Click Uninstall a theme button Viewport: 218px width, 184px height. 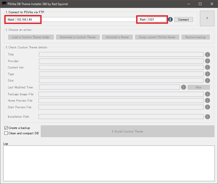(117, 37)
